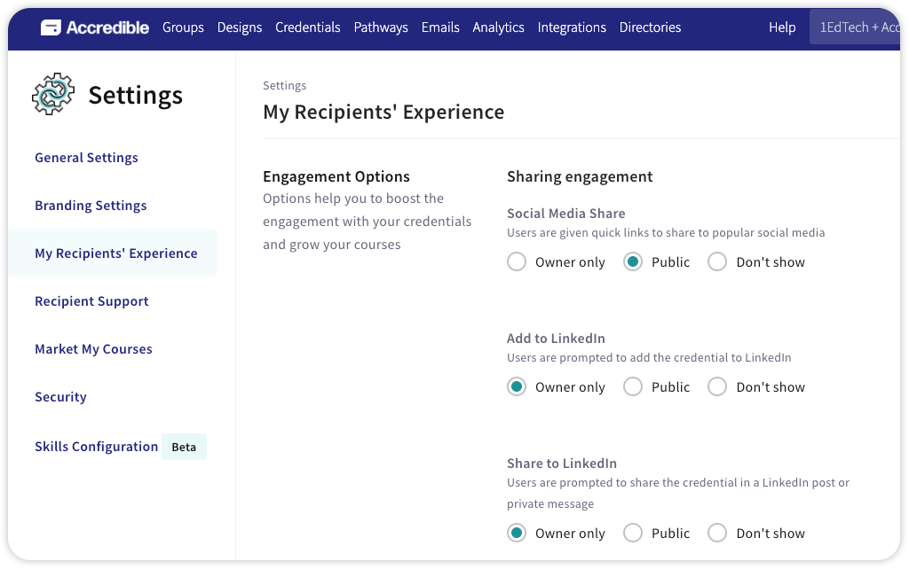The width and height of the screenshot is (909, 569).
Task: Go to Integrations in the navigation bar
Action: (572, 27)
